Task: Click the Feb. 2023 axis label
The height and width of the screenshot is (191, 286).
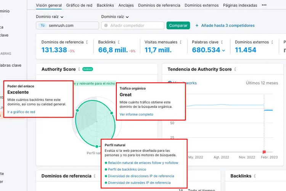Action: tap(269, 157)
